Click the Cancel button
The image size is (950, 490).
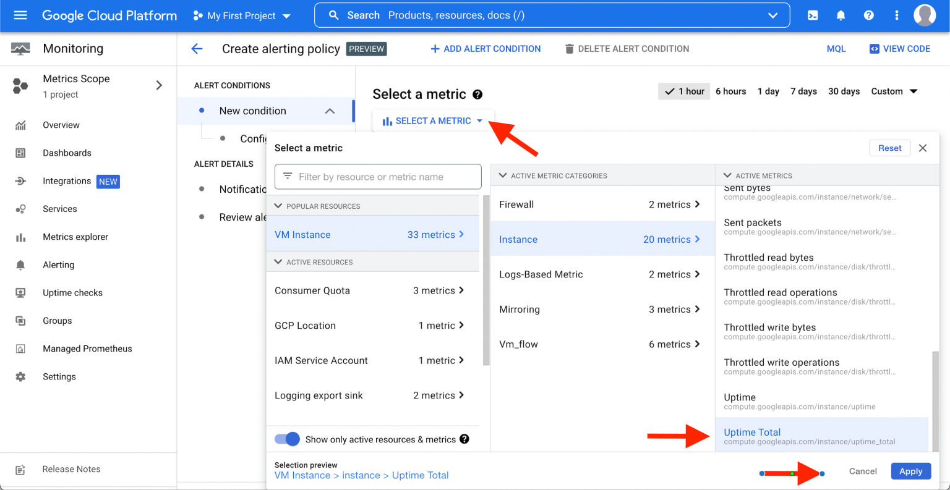863,471
